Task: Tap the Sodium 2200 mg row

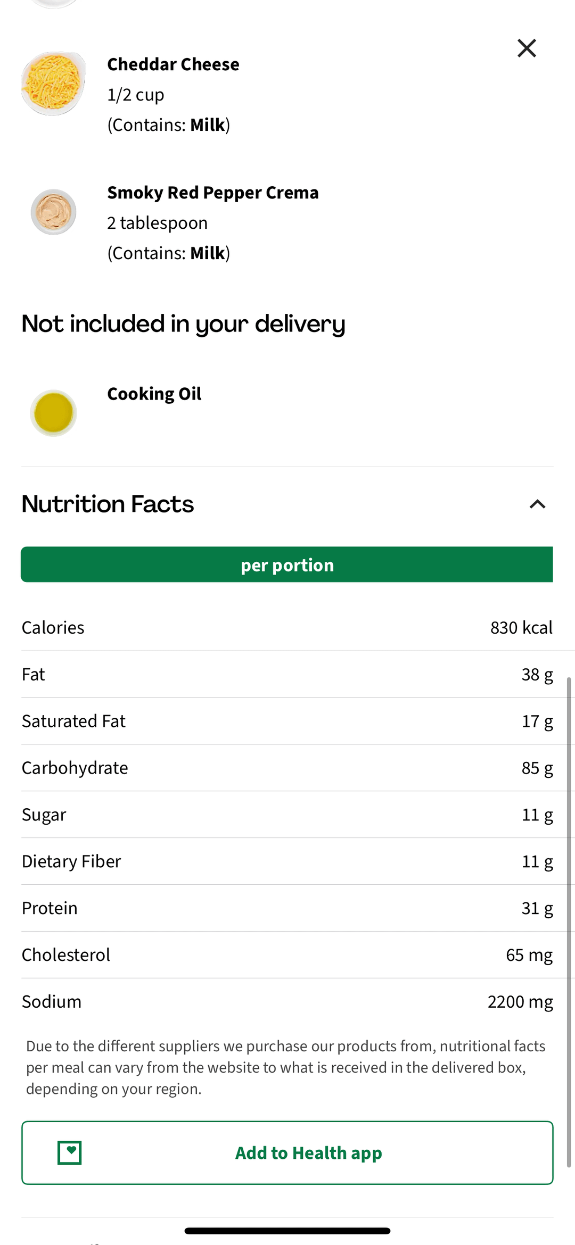Action: 287,1002
